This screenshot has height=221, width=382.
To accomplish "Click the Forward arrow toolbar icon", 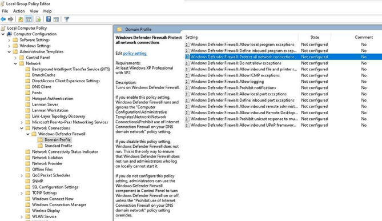I will pyautogui.click(x=10, y=19).
